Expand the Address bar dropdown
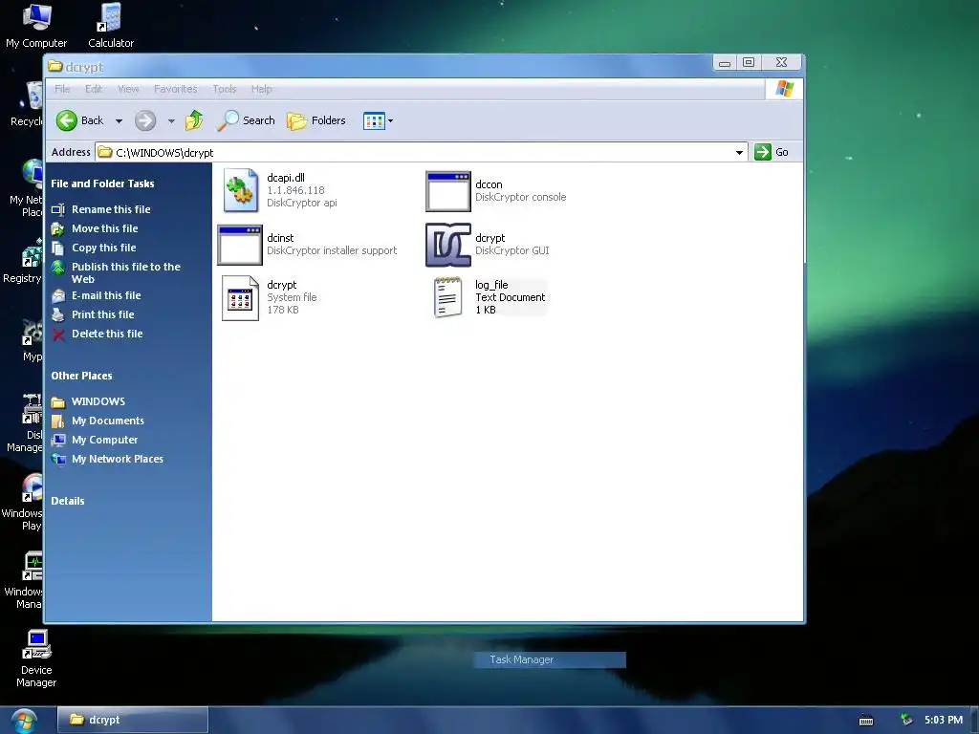This screenshot has width=979, height=734. pos(739,152)
